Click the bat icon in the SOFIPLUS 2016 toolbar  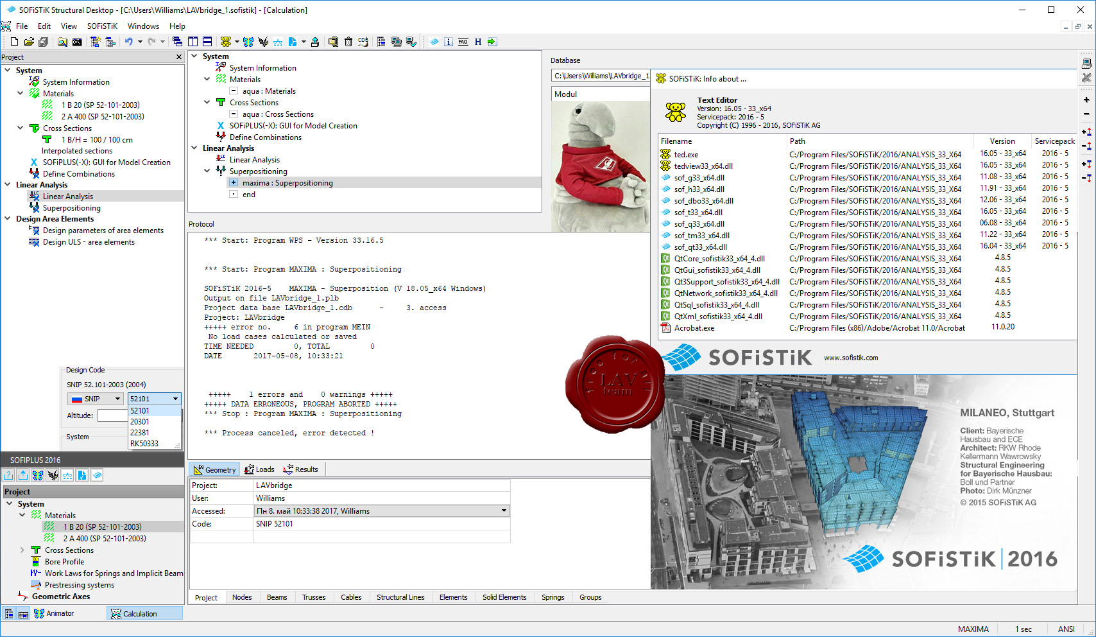pyautogui.click(x=53, y=475)
